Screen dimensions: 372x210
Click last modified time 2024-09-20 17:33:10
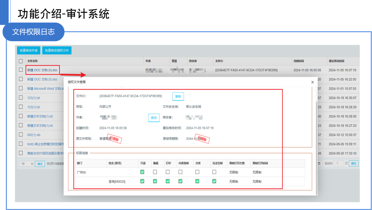tap(342, 153)
